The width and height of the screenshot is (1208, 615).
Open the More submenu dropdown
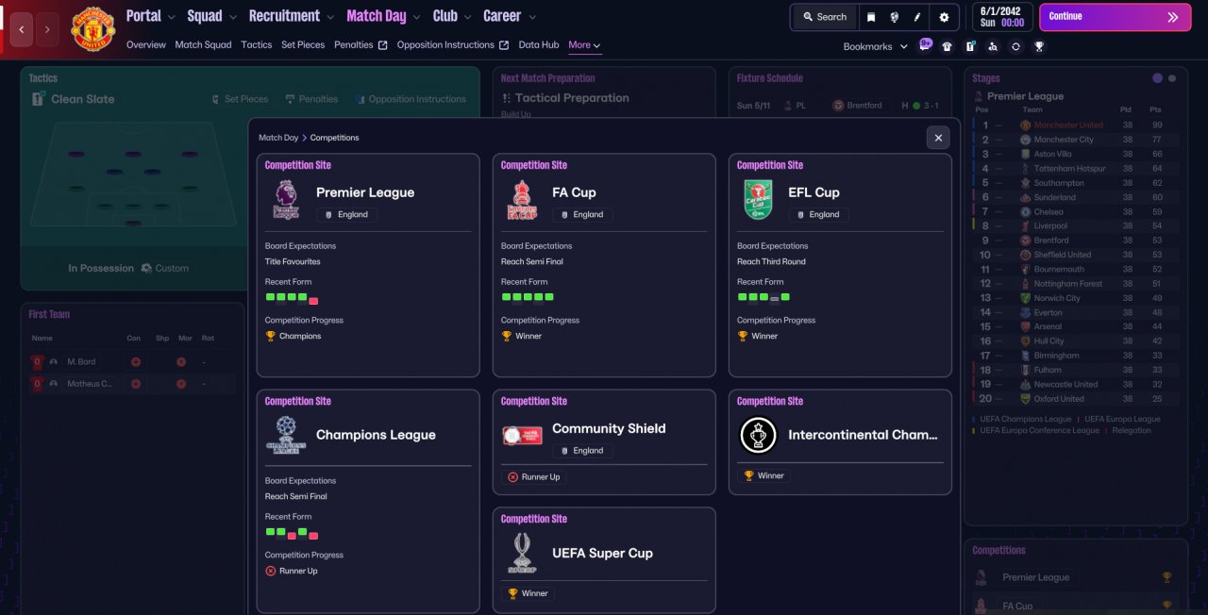point(584,45)
